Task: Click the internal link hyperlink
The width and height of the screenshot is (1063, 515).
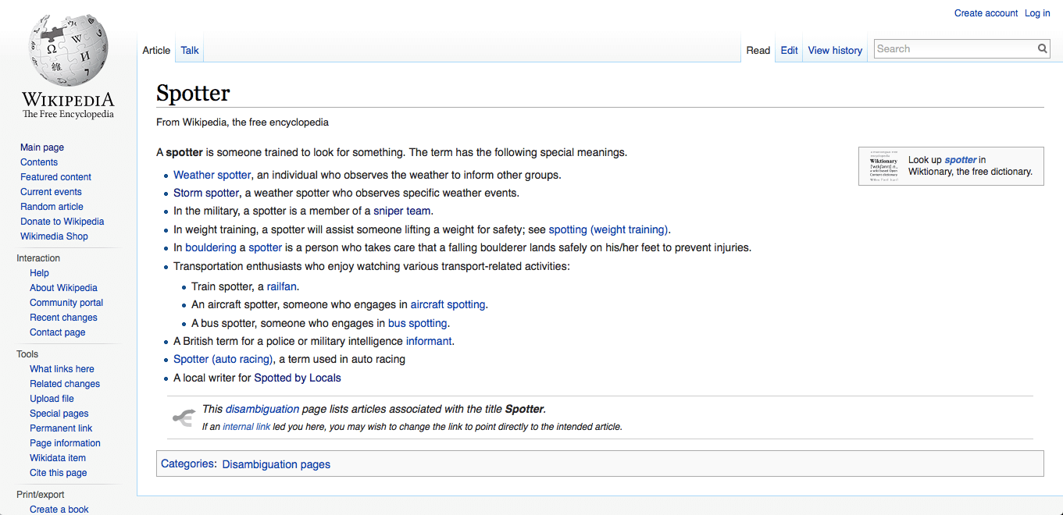Action: (247, 427)
